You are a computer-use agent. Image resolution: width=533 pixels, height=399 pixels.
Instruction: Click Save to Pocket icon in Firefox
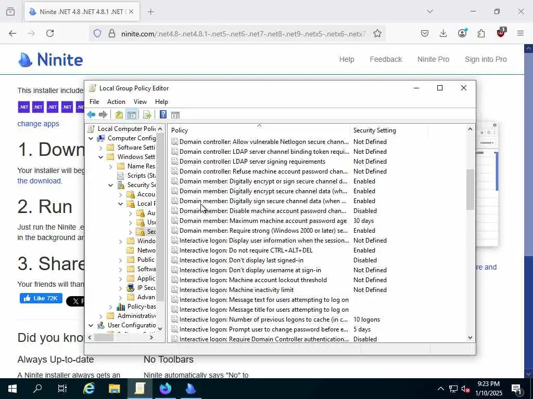pos(425,33)
